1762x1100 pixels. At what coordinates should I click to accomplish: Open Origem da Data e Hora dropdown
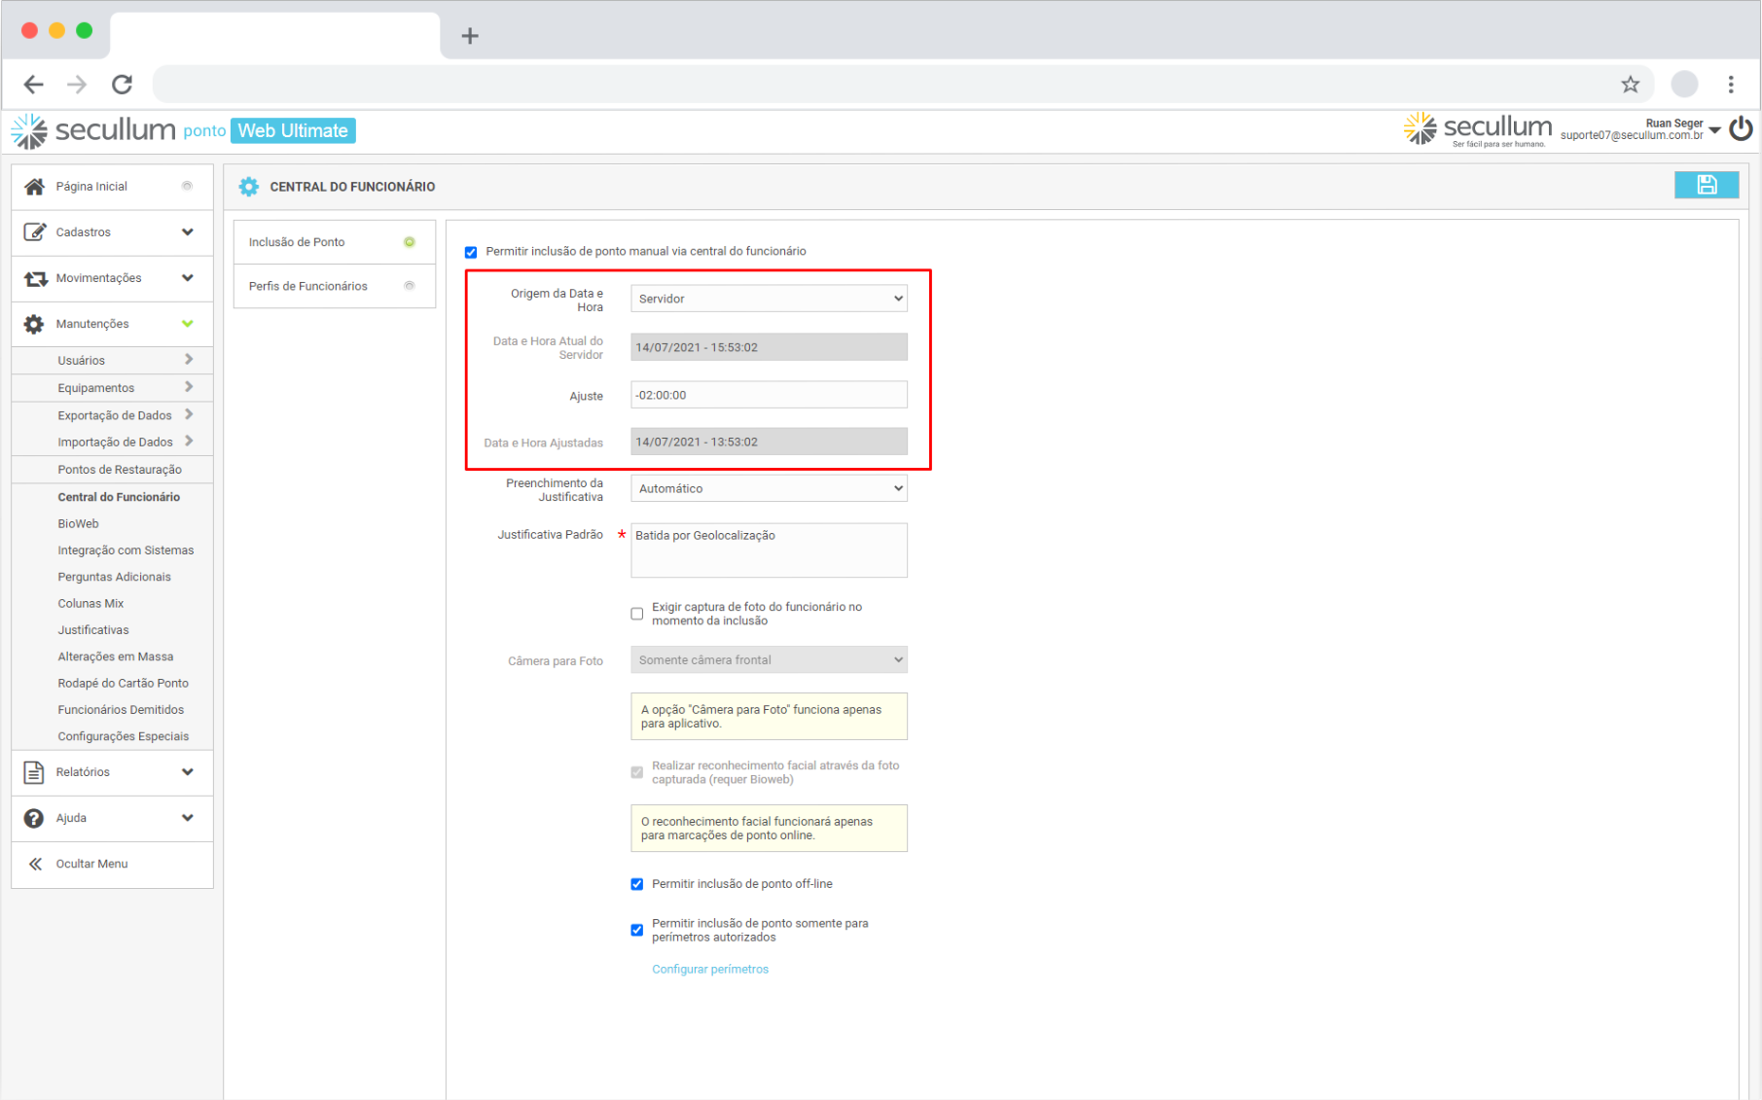(x=769, y=299)
